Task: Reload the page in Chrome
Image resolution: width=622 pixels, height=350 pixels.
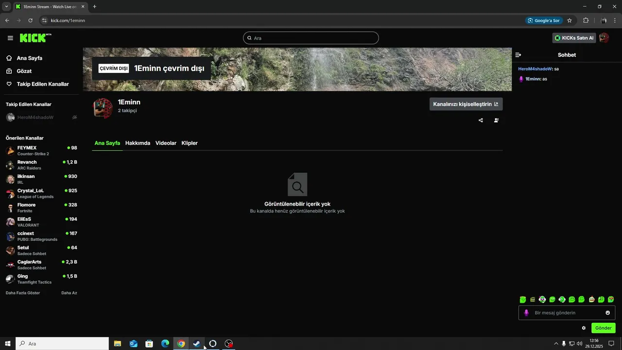Action: pyautogui.click(x=30, y=20)
